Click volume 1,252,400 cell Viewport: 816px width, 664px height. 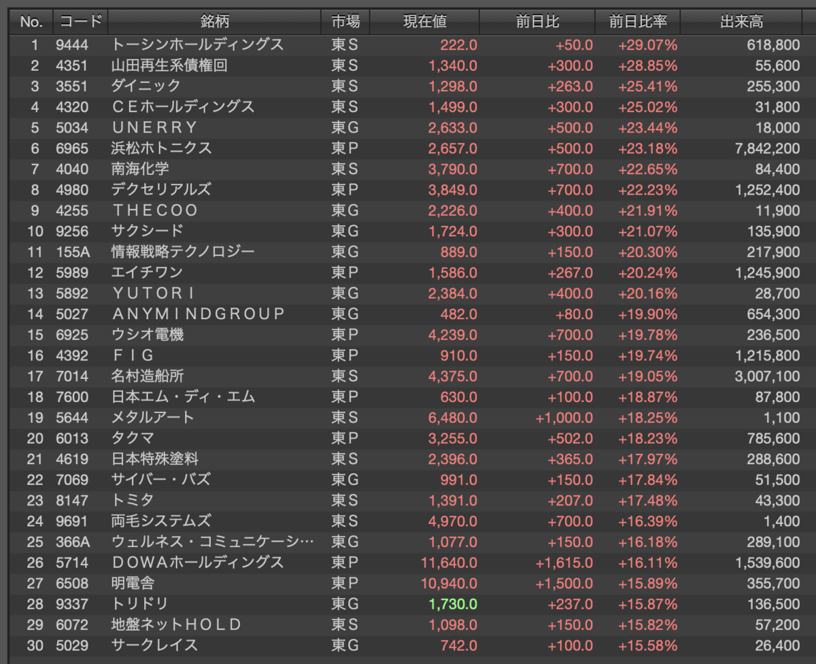pyautogui.click(x=767, y=190)
